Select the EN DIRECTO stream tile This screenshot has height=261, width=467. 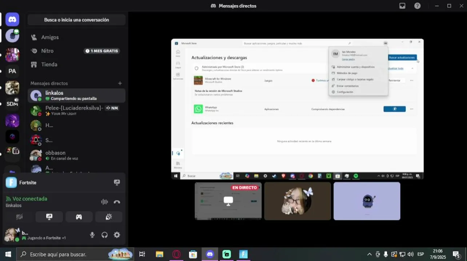pos(228,201)
